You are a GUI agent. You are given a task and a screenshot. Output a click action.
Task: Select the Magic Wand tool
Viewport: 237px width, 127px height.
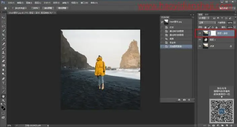[x=3, y=30]
